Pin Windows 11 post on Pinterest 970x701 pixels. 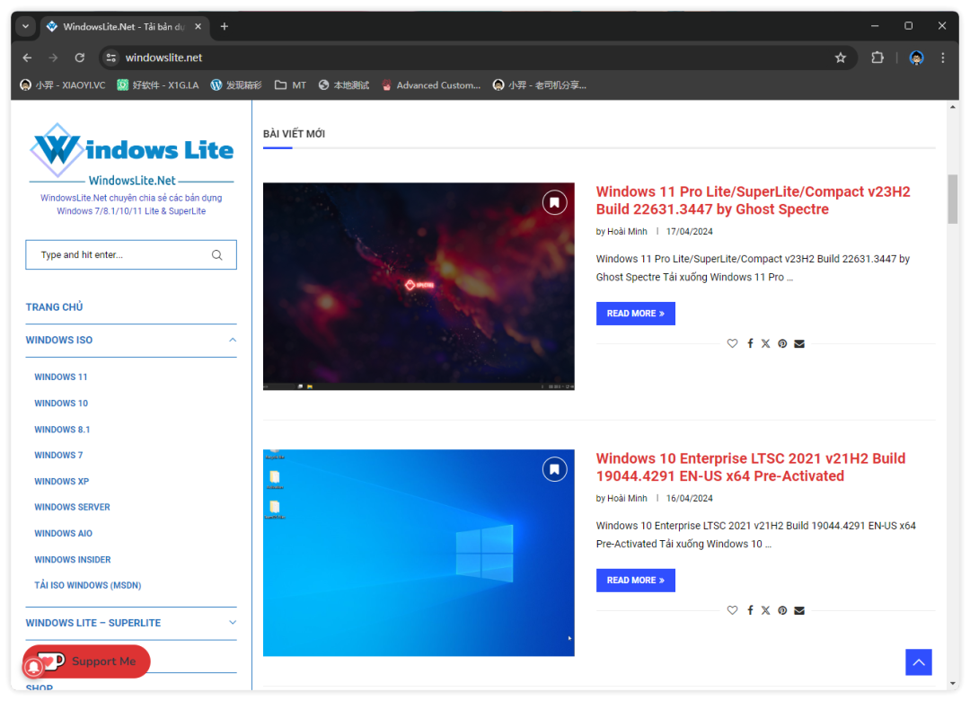click(x=782, y=343)
